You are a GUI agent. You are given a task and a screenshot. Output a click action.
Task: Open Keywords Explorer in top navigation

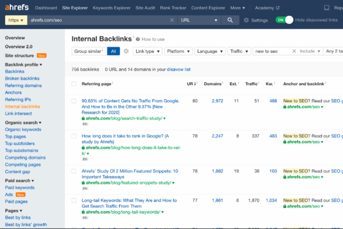pos(112,8)
